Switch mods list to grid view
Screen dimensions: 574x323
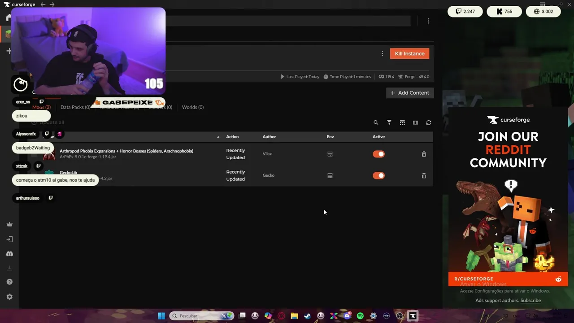coord(402,122)
